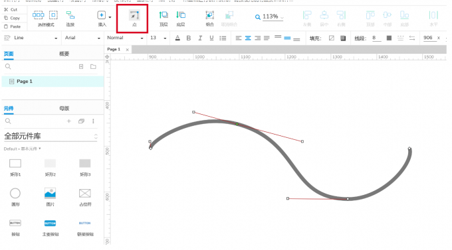Expand the Normal font style dropdown
The height and width of the screenshot is (250, 452).
[x=125, y=38]
